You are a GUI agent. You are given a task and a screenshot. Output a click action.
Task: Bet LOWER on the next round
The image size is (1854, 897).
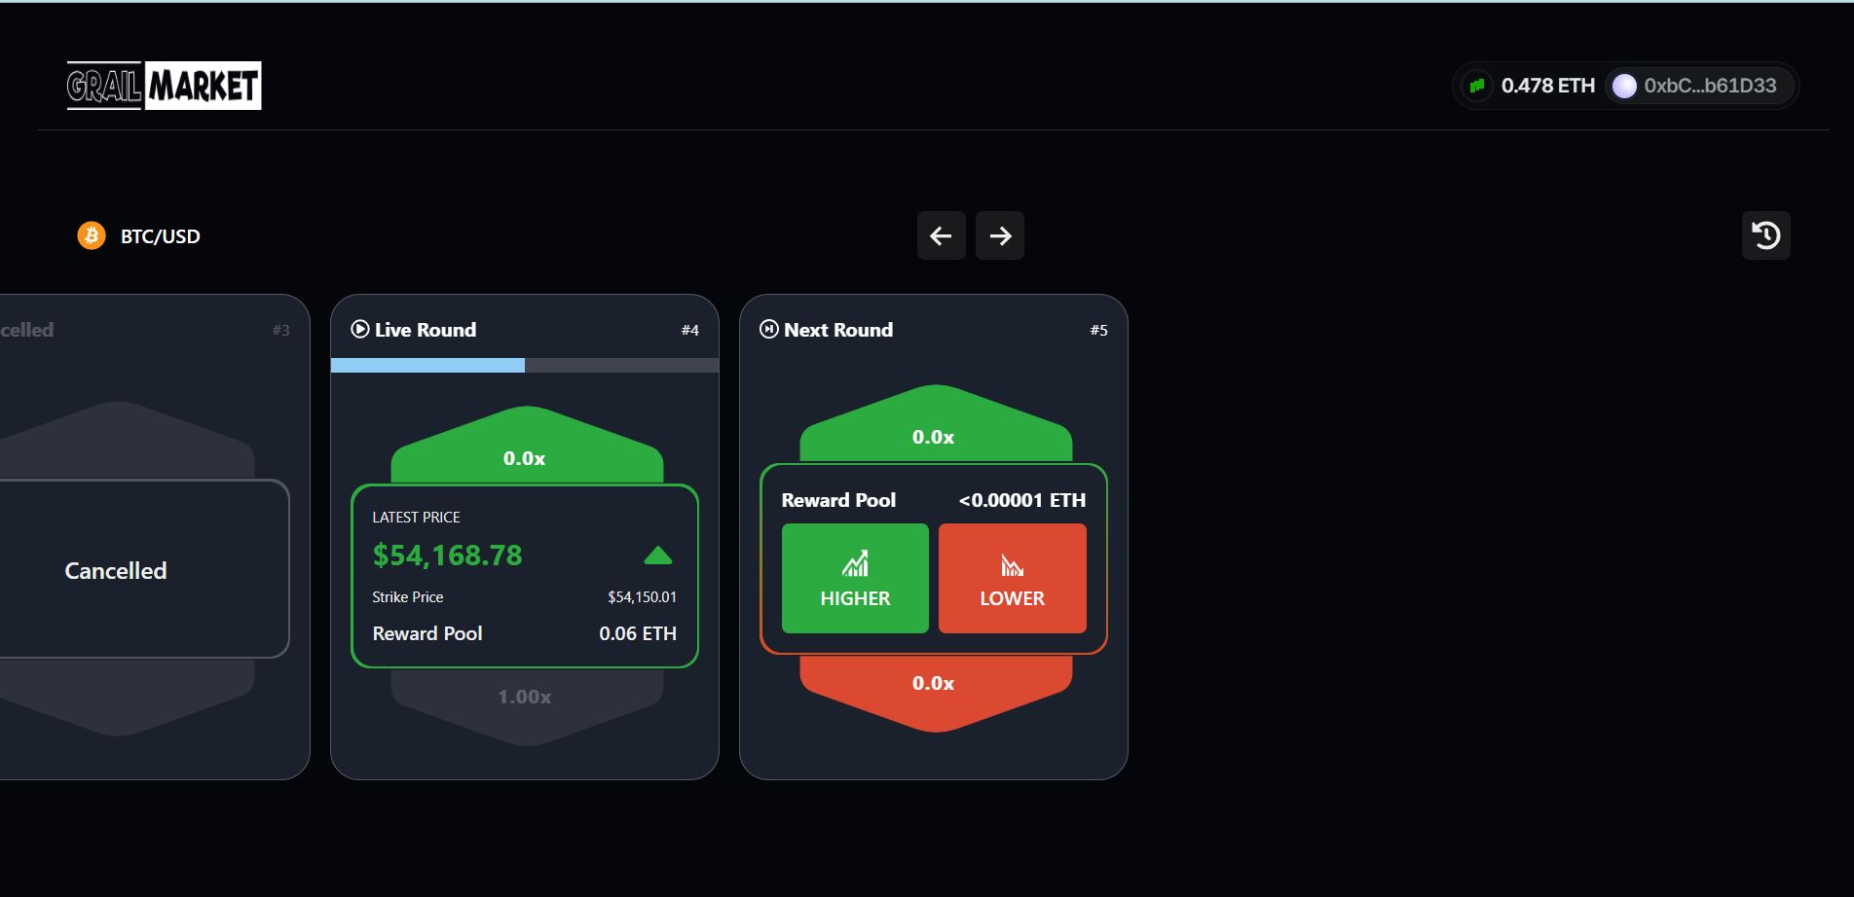click(x=1013, y=578)
